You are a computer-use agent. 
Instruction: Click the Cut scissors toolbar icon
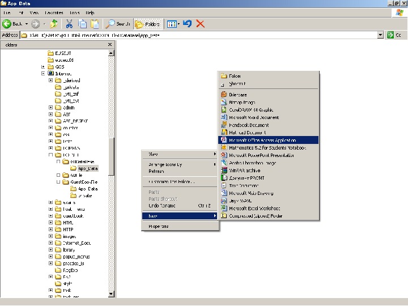tap(69, 24)
